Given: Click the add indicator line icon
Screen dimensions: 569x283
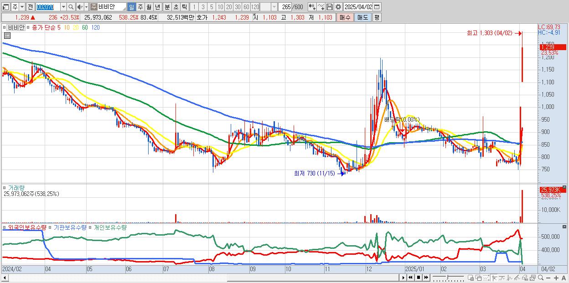Looking at the screenshot, I should [321, 7].
